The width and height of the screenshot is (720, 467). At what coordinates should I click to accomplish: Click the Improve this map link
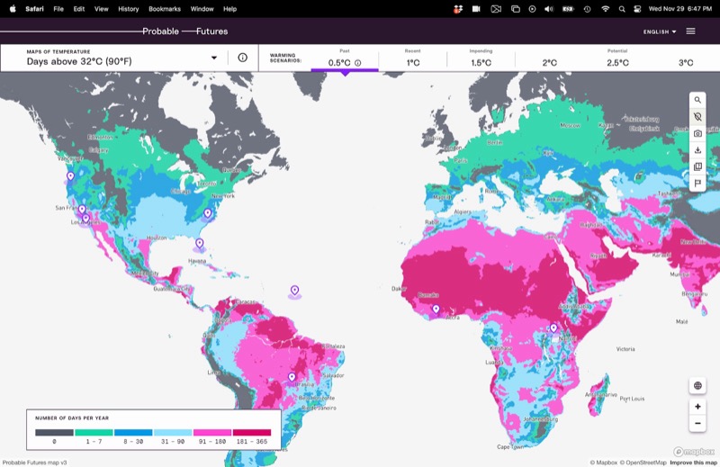[693, 463]
